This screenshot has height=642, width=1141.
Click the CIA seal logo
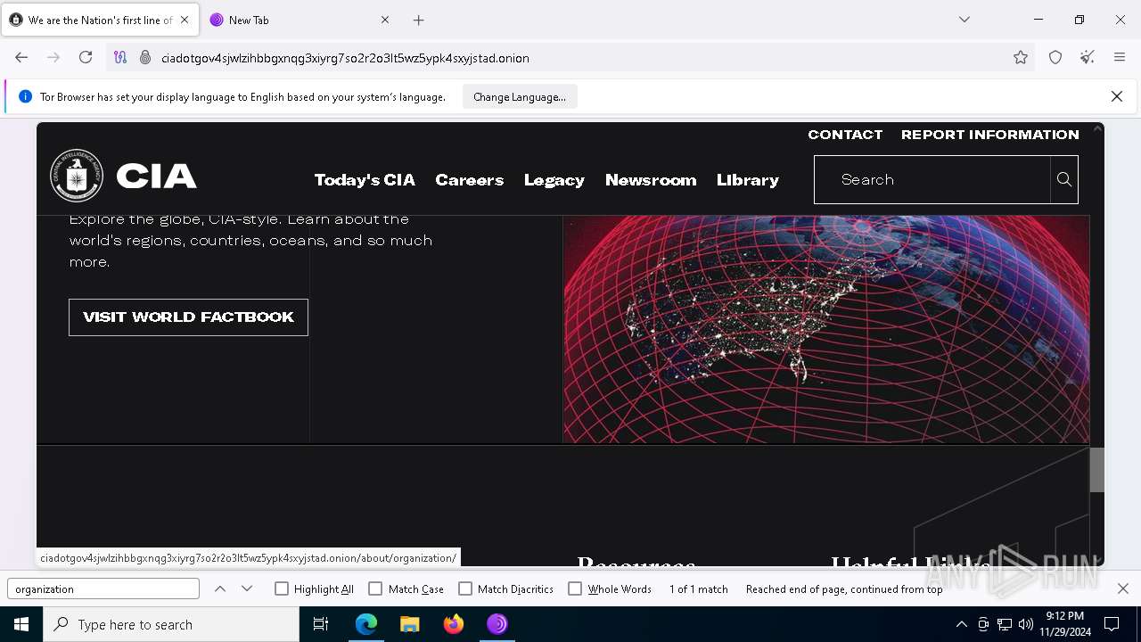(77, 176)
